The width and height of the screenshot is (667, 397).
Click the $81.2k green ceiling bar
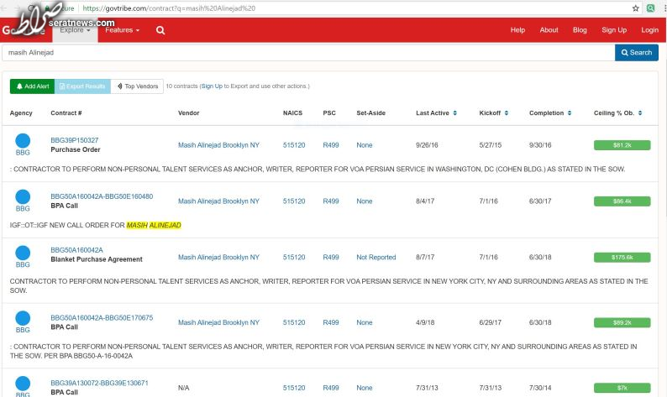coord(622,145)
